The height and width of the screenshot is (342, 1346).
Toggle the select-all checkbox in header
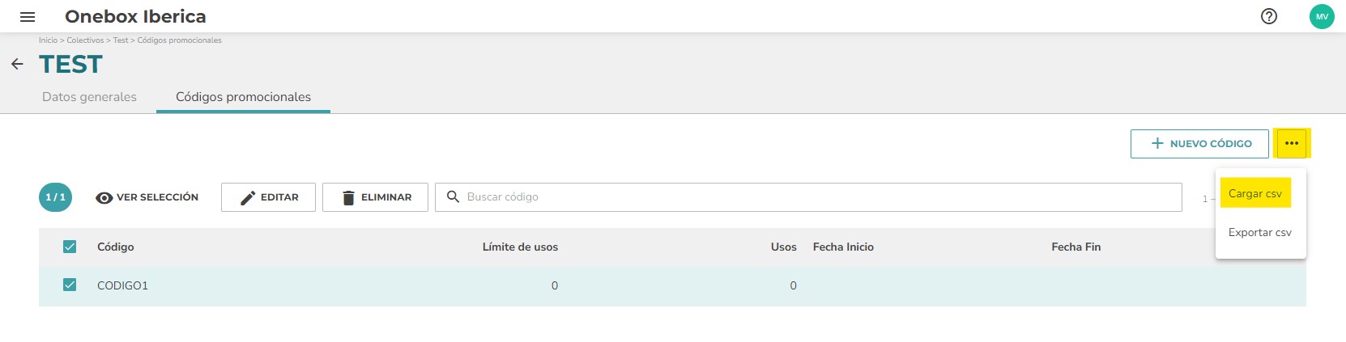coord(70,247)
